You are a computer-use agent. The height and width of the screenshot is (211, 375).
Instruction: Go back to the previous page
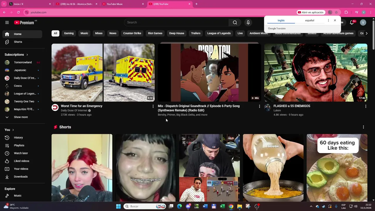point(4,12)
